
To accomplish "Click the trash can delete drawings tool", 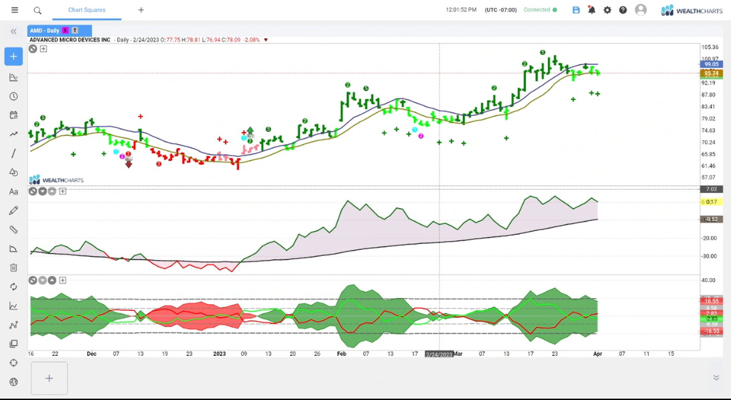I will tap(13, 267).
